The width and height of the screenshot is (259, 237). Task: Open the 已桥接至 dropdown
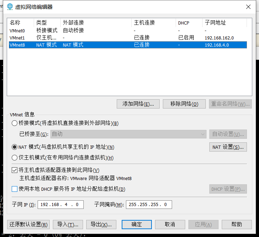click(128, 134)
